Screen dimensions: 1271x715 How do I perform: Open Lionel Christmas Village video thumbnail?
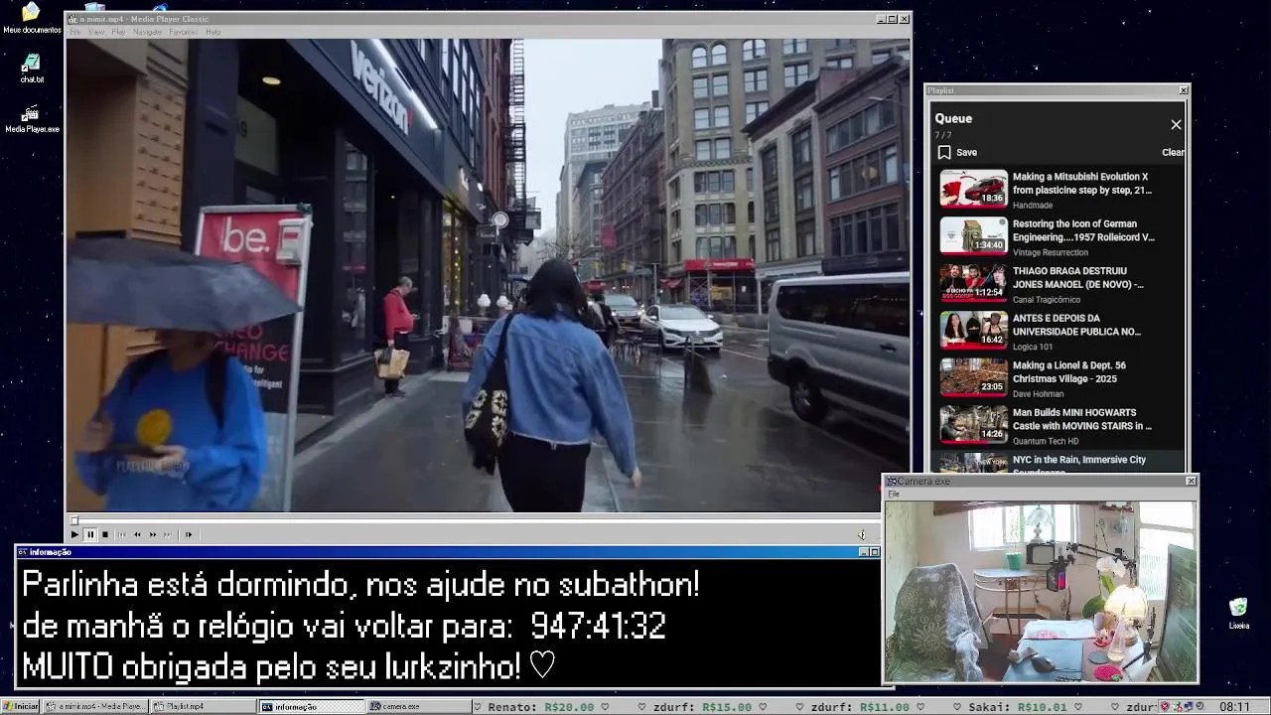pyautogui.click(x=973, y=377)
